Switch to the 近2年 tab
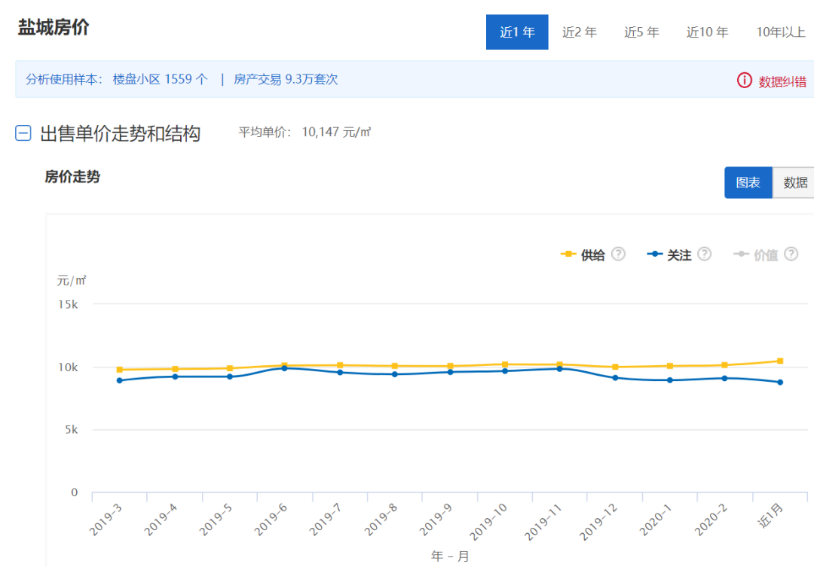This screenshot has height=567, width=814. [580, 32]
